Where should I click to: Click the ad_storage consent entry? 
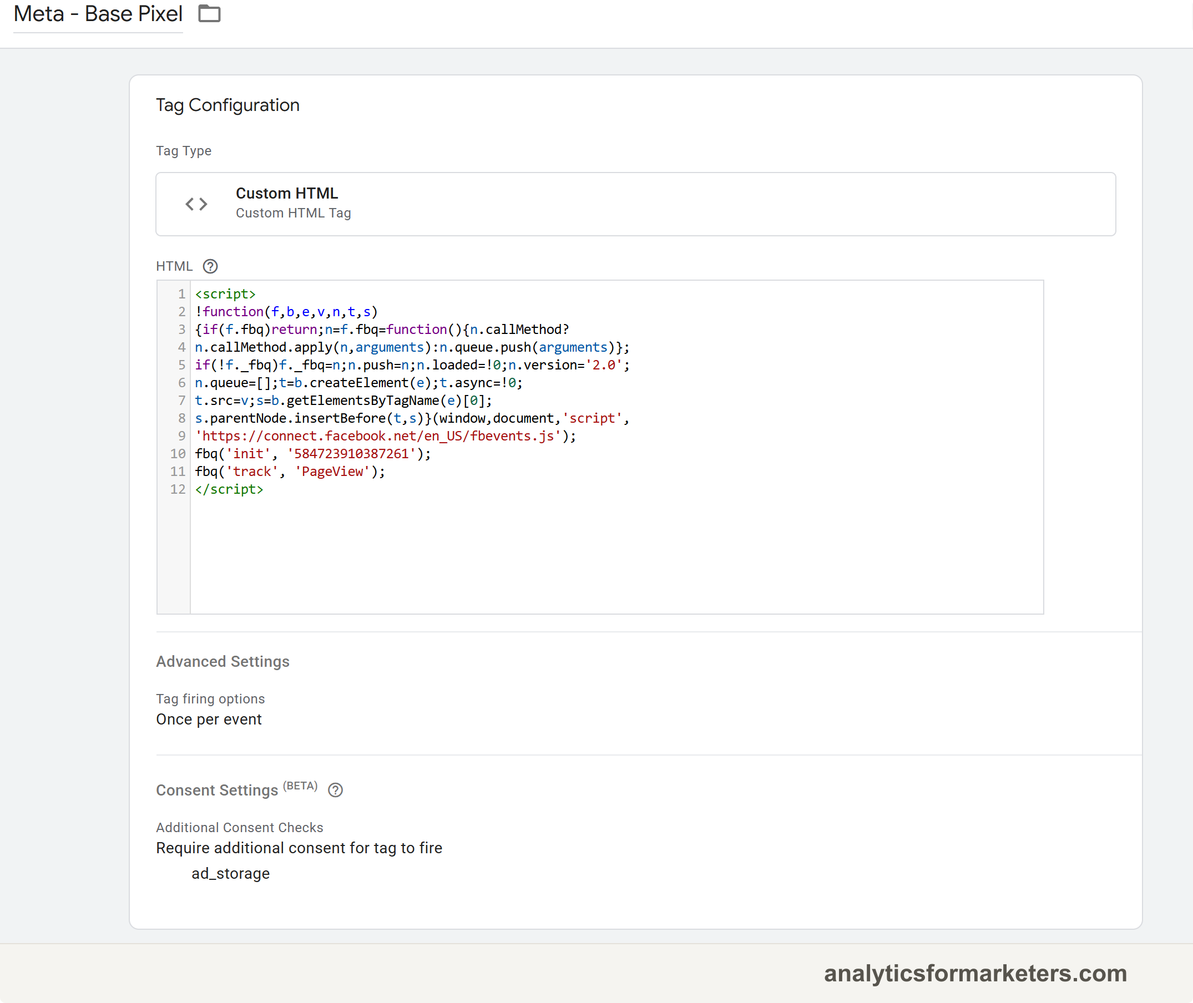[230, 873]
